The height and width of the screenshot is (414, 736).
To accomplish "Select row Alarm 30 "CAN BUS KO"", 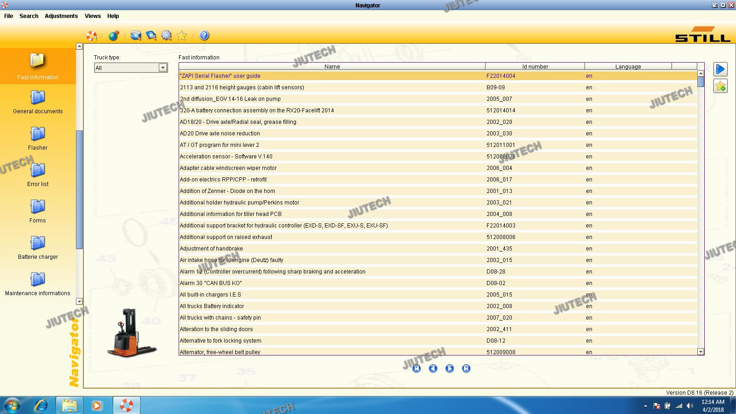I will coord(438,283).
